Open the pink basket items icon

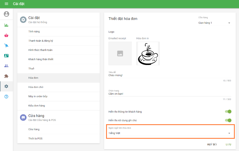6,35
